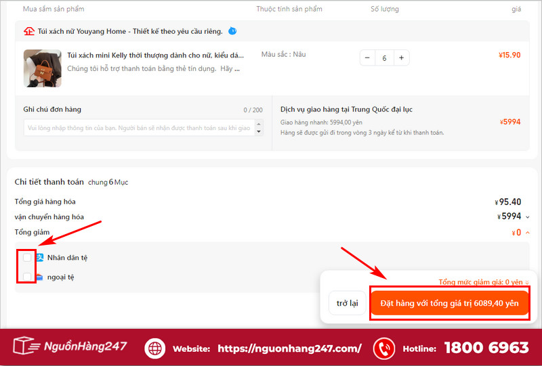Click the blue chat bubble icon beside shop name
Viewport: 542px width, 366px height.
coord(232,31)
